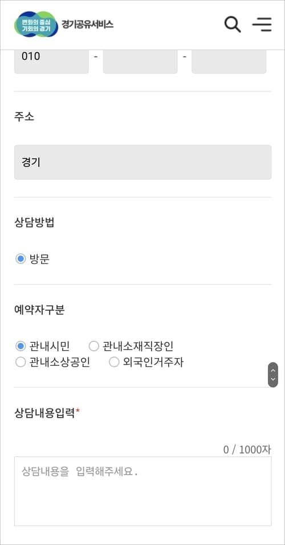Screen dimensions: 285x545
Task: Choose 관내소상공인 radio option
Action: click(x=21, y=362)
